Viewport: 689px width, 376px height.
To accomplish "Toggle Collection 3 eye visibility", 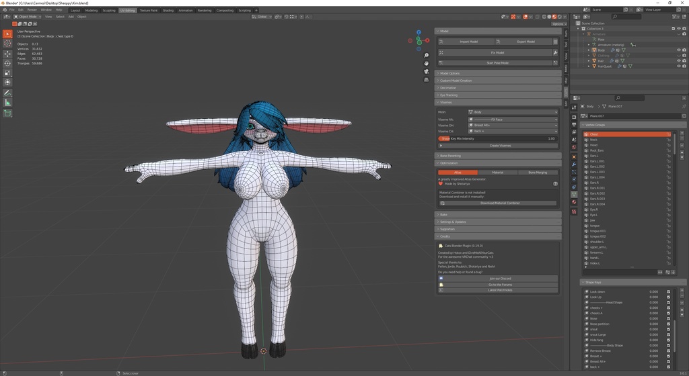I will (x=679, y=28).
